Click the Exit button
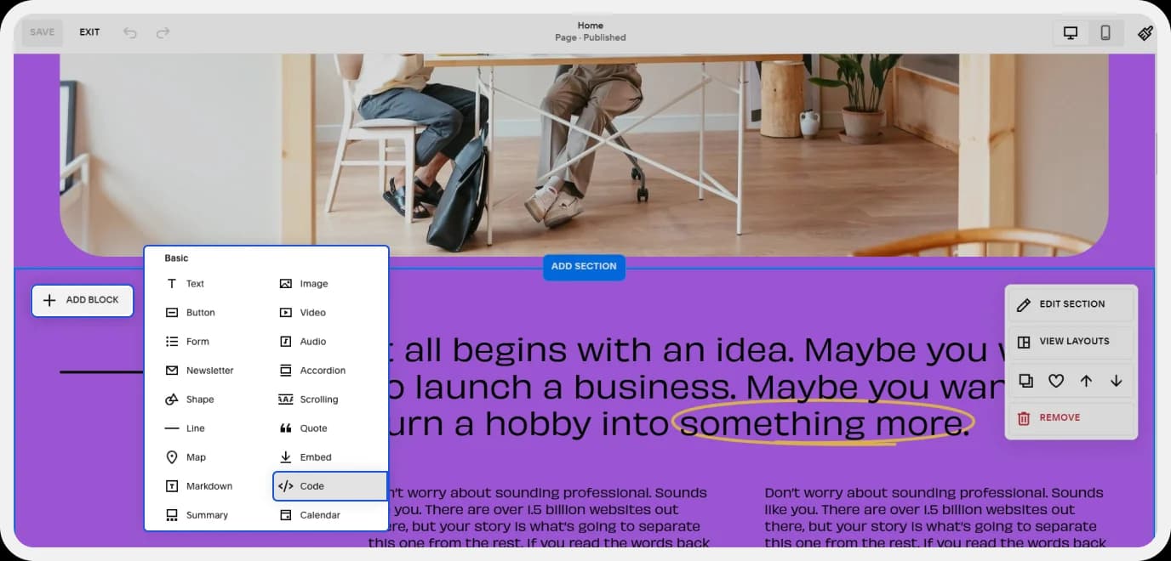 [x=89, y=32]
